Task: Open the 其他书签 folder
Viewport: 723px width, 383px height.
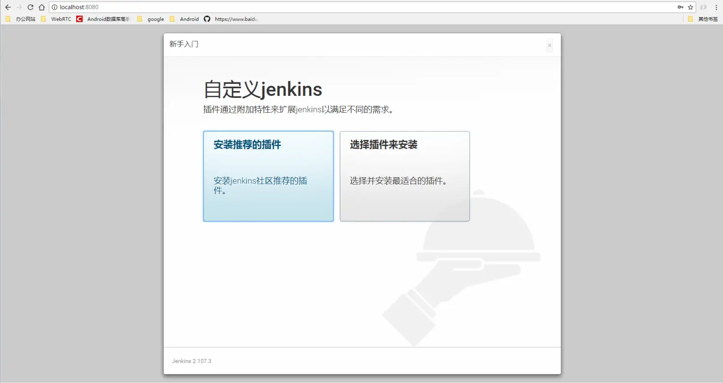Action: click(703, 19)
